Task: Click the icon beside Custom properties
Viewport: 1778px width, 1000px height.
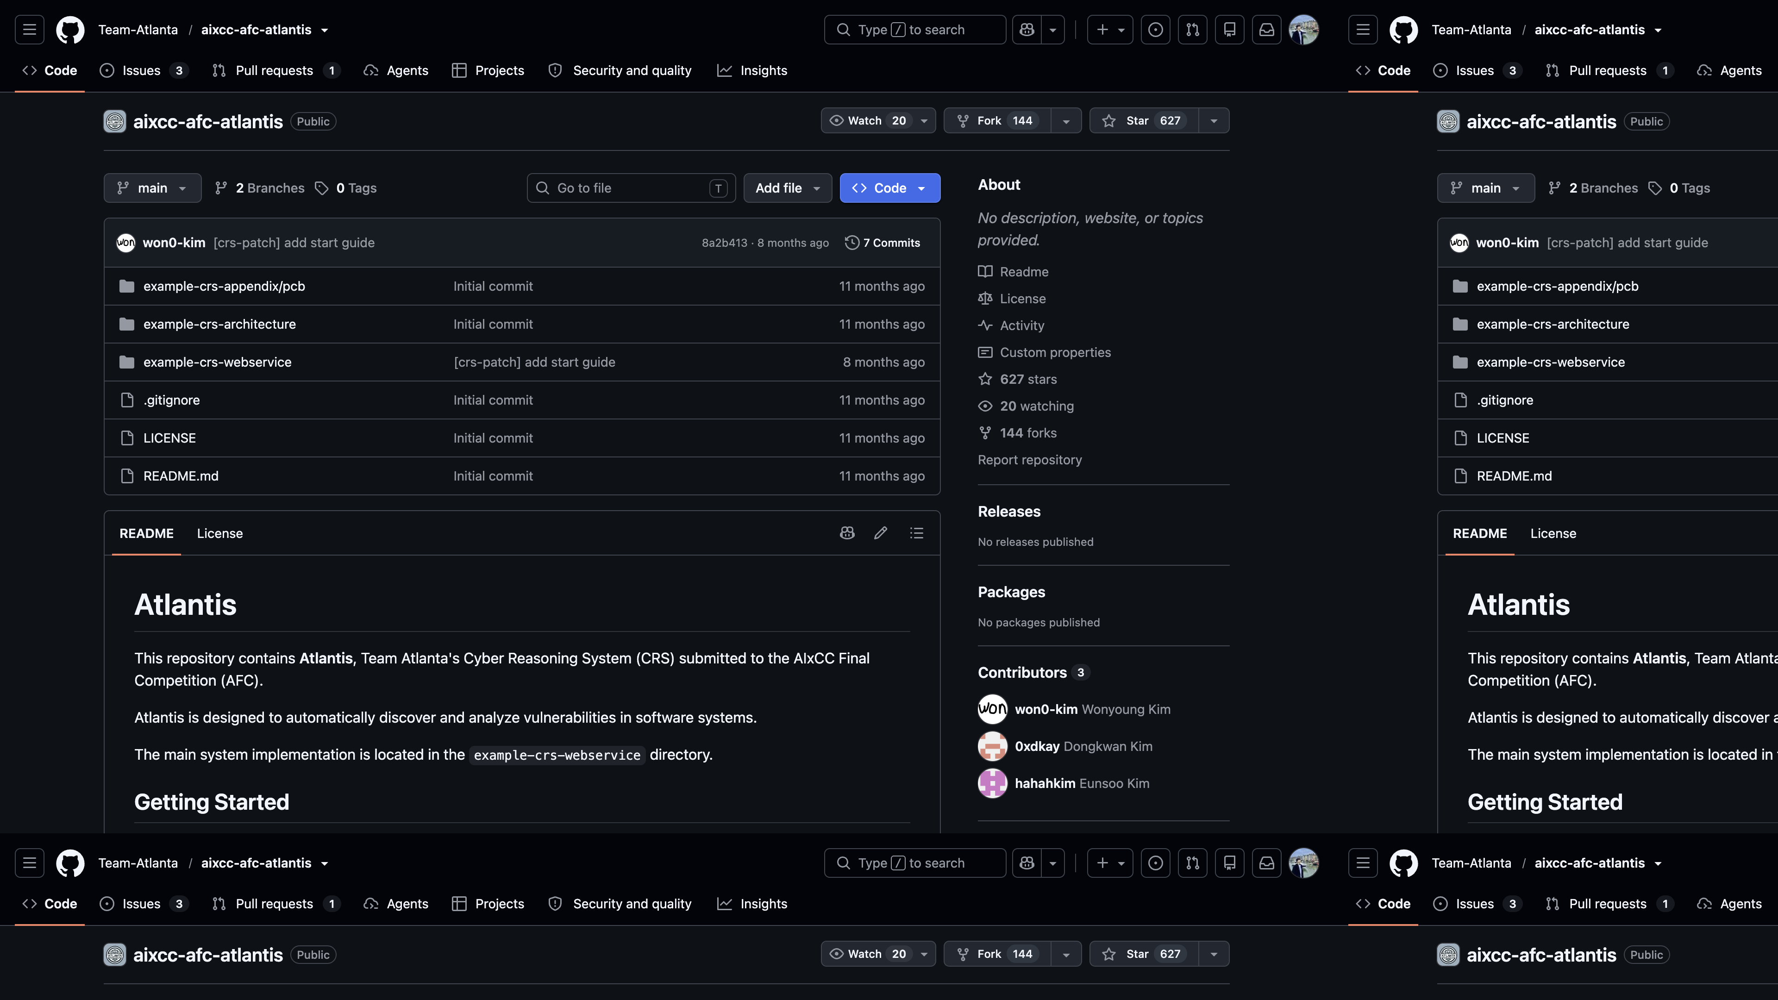Action: (985, 352)
